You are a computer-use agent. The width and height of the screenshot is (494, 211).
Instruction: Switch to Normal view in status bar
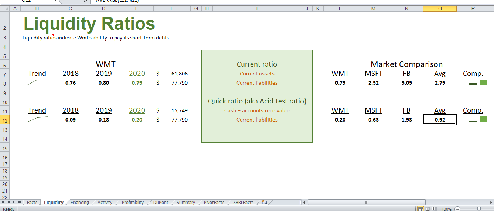coord(420,209)
